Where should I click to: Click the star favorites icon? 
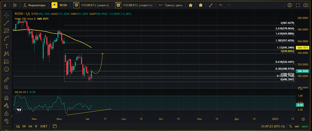pos(190,5)
